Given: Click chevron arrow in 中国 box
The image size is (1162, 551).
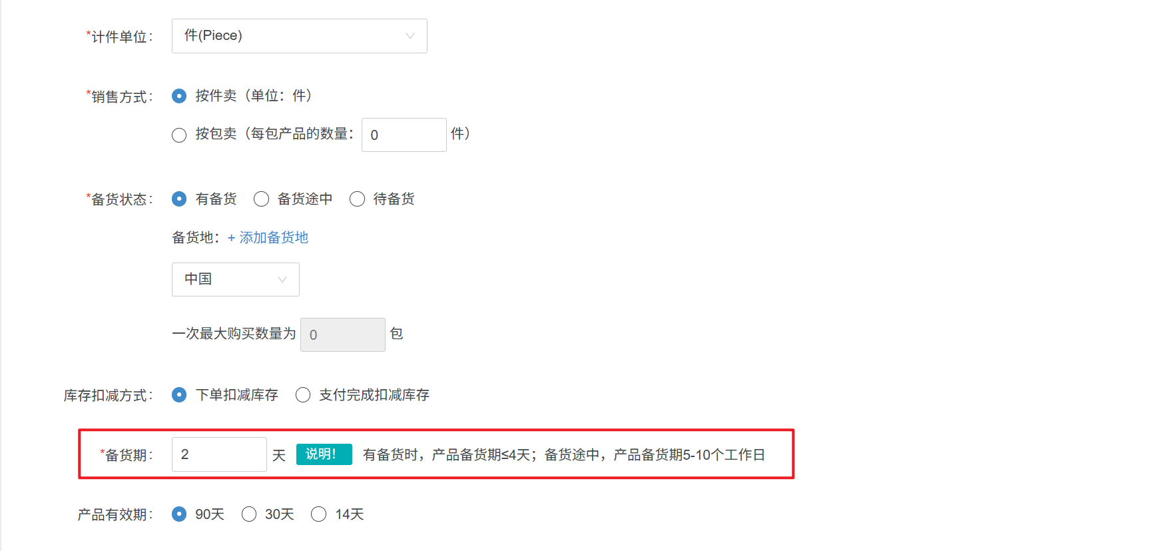Looking at the screenshot, I should click(x=282, y=280).
